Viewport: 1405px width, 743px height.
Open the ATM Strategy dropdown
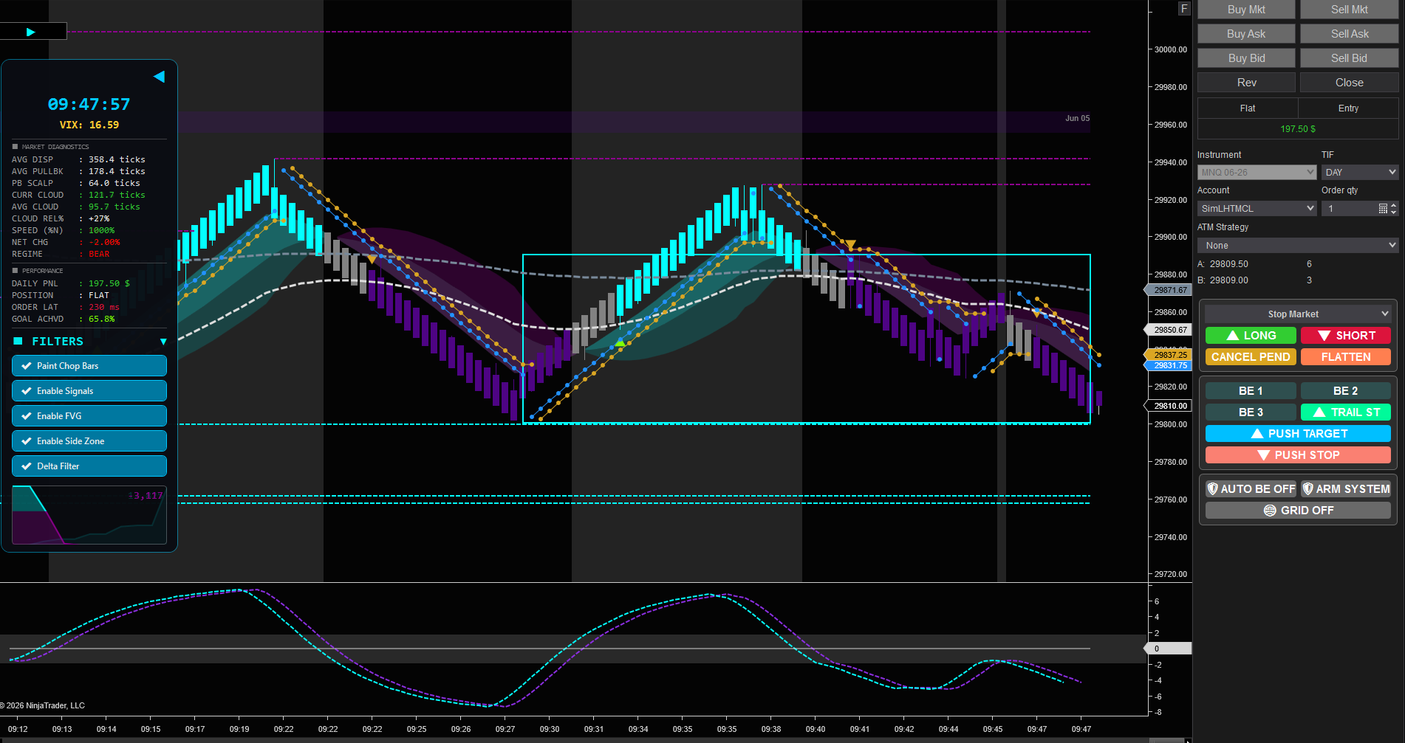point(1298,246)
